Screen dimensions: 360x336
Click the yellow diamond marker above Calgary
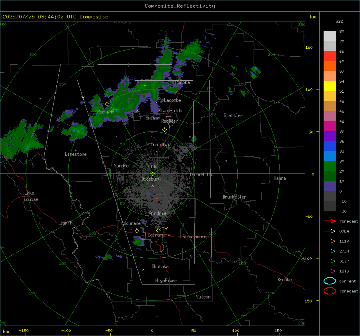point(158,230)
